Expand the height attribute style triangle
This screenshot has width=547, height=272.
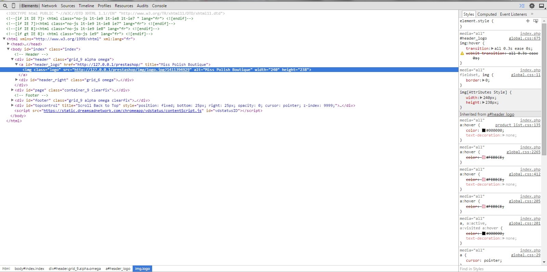(x=483, y=102)
